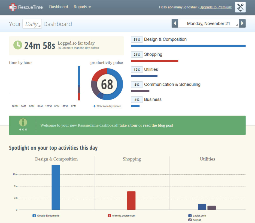Viewport: 255px width, 223px height.
Task: Click the Communication & Scheduling purple bar
Action: 140,91
